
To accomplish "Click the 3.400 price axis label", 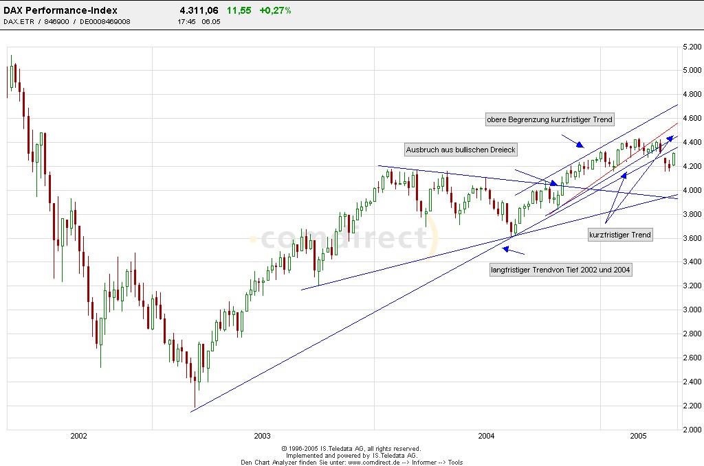I will [692, 261].
